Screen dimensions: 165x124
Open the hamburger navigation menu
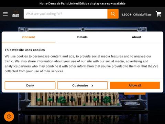click(x=5, y=14)
